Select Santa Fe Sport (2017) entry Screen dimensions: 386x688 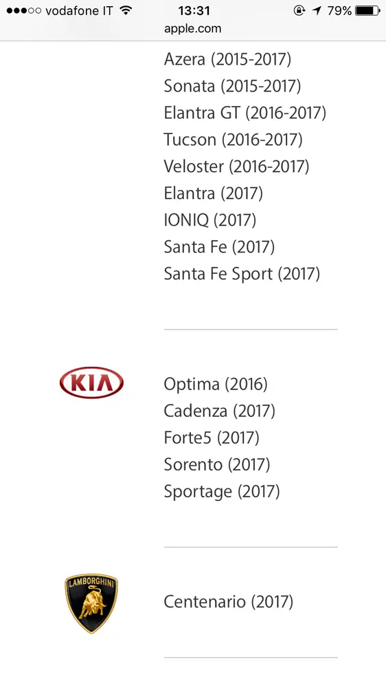[242, 273]
